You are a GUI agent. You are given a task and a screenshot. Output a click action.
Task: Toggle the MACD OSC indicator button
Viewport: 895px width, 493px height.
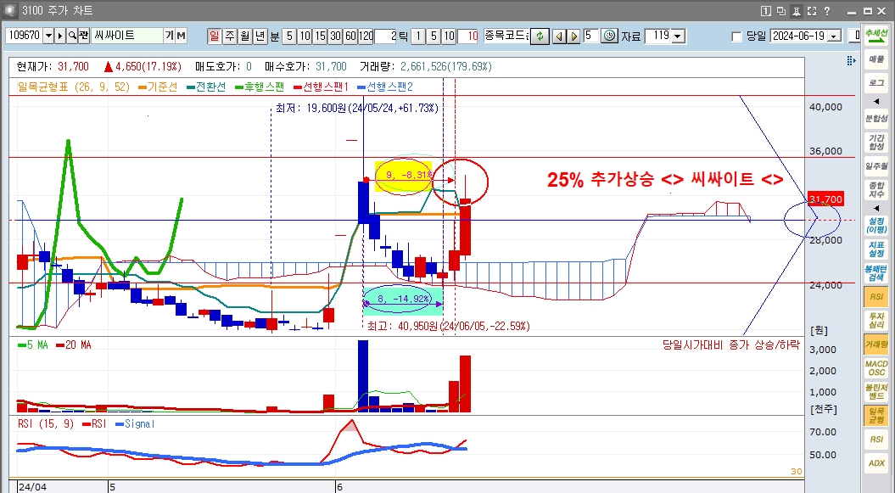click(876, 368)
